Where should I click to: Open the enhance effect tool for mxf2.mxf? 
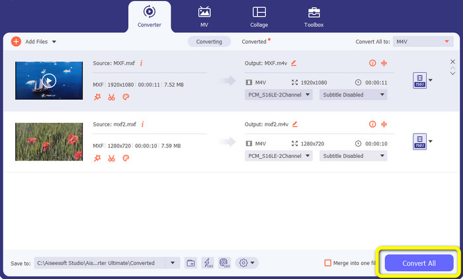(x=97, y=158)
